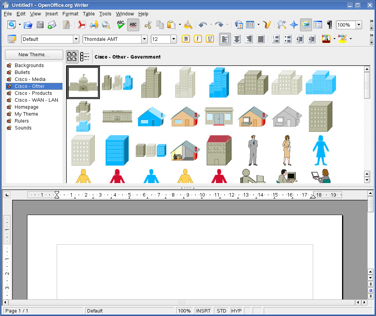This screenshot has width=376, height=316.
Task: Open Find & Replace binoculars icon
Action: click(282, 25)
